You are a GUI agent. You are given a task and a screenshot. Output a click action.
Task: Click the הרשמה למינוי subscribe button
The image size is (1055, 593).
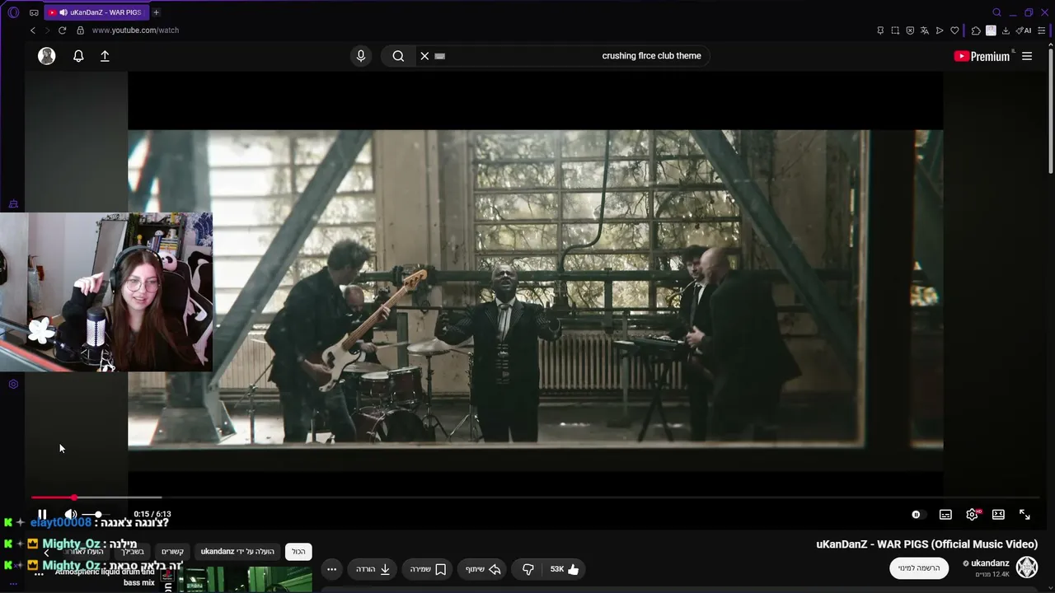(x=919, y=567)
